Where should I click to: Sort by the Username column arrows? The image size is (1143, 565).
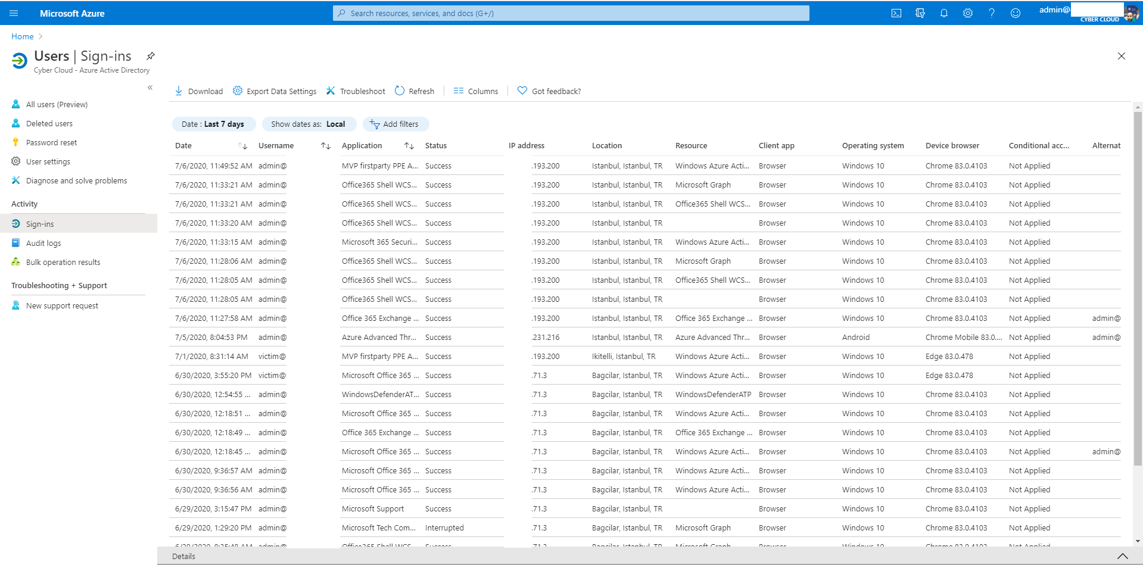(x=326, y=146)
